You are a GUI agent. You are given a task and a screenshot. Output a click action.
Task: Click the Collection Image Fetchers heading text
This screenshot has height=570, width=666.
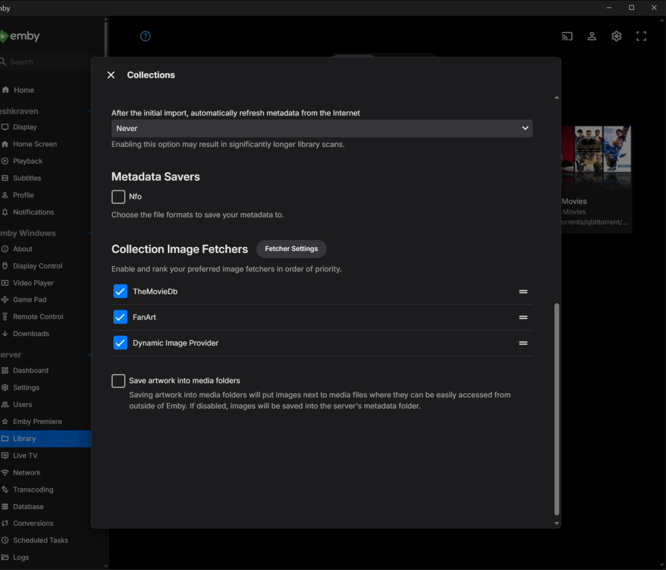(x=180, y=249)
